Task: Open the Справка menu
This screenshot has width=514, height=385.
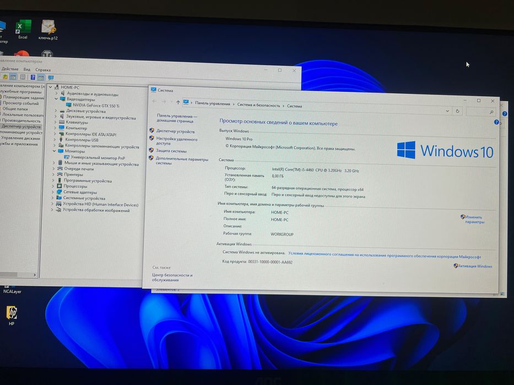Action: [x=43, y=70]
